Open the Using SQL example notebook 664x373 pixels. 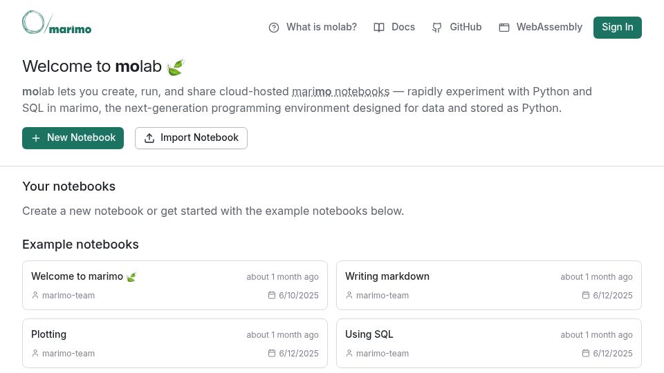tap(489, 343)
